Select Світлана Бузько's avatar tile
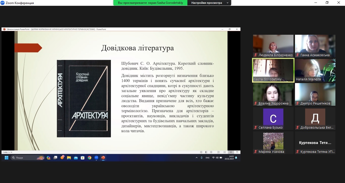 point(273,119)
